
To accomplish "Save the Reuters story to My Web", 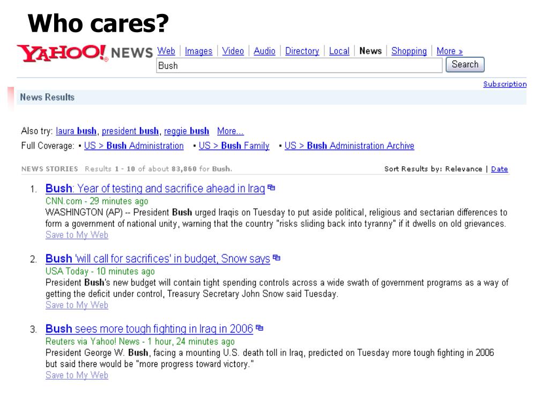I will pos(77,375).
